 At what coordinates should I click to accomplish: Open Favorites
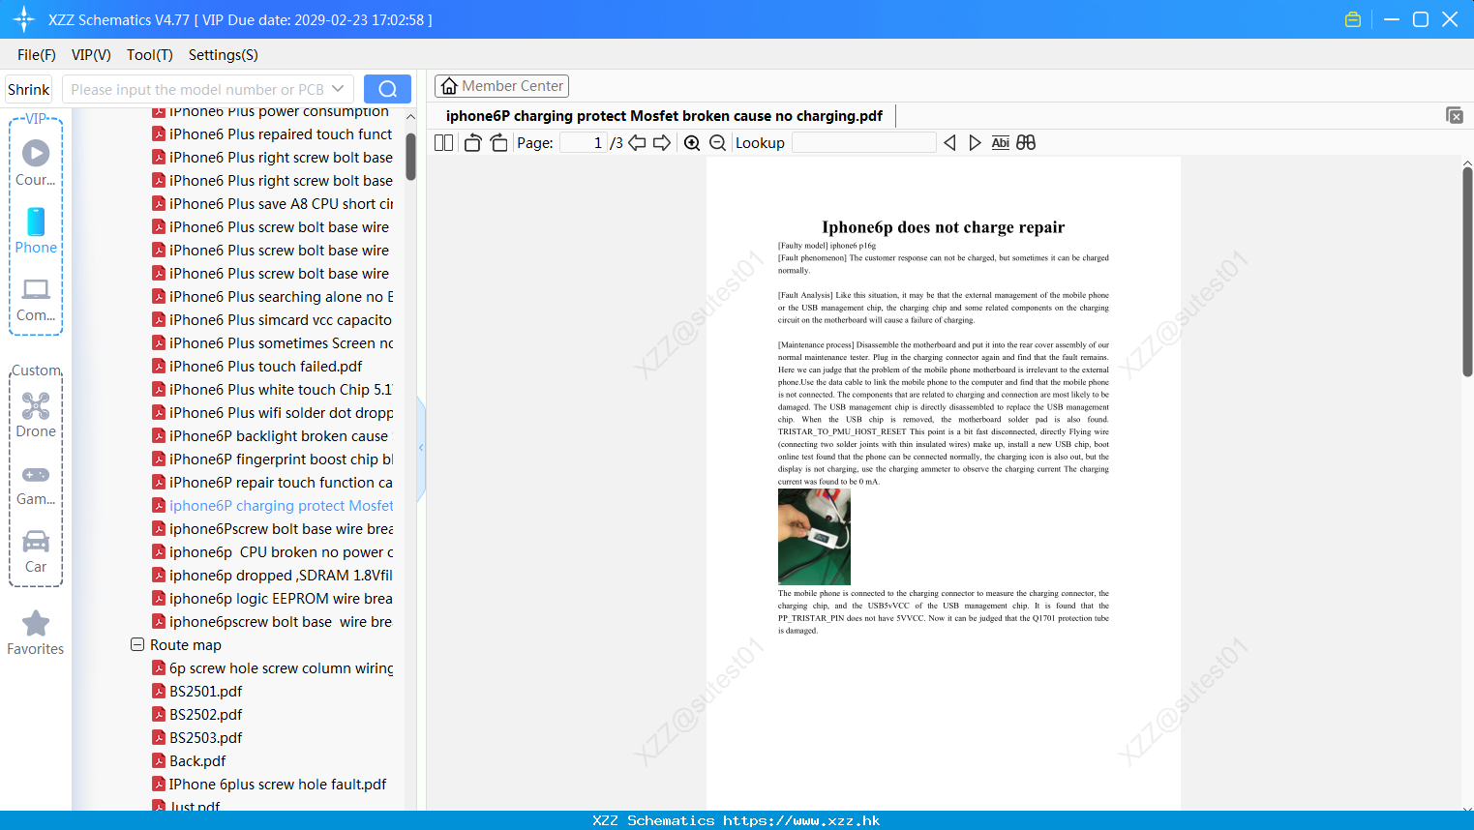[36, 633]
